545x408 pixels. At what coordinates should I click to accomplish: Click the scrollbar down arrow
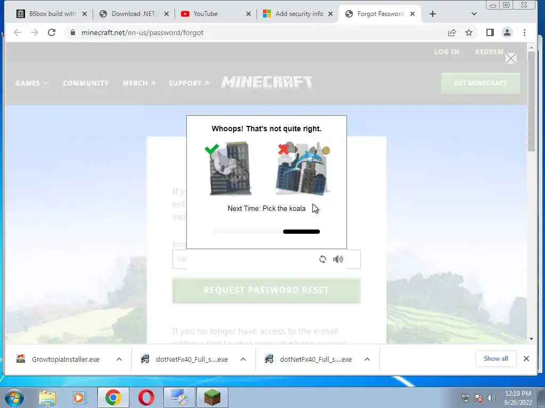(x=531, y=339)
